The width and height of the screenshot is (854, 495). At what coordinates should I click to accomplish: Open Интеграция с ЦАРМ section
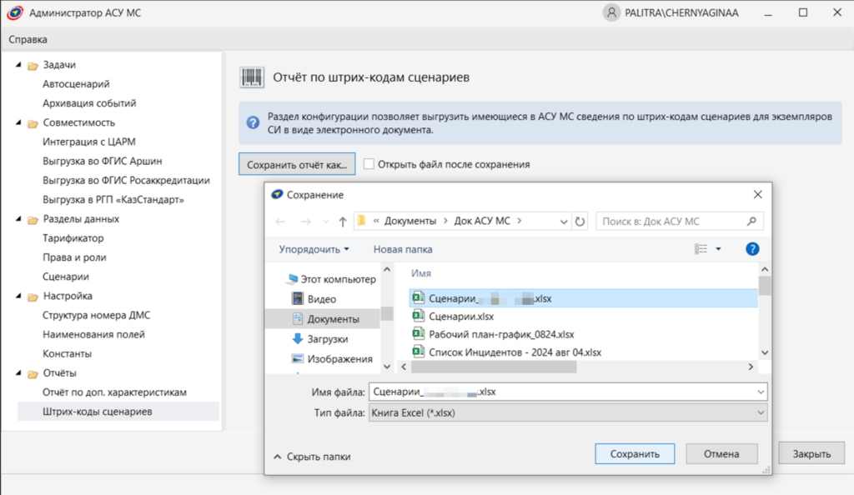88,142
